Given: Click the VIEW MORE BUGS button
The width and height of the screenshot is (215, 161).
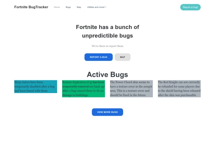Looking at the screenshot, I should [107, 112].
